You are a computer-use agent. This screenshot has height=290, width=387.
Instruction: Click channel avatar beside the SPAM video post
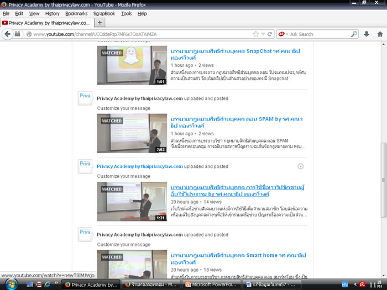(x=85, y=98)
